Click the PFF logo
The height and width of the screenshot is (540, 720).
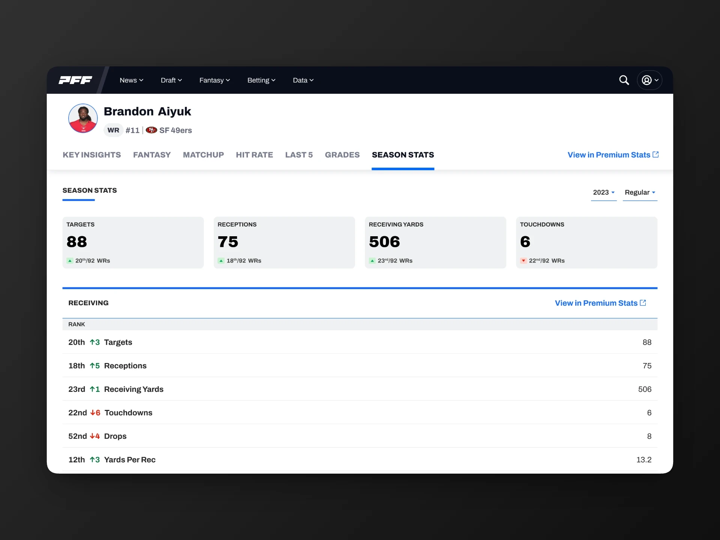pos(75,80)
